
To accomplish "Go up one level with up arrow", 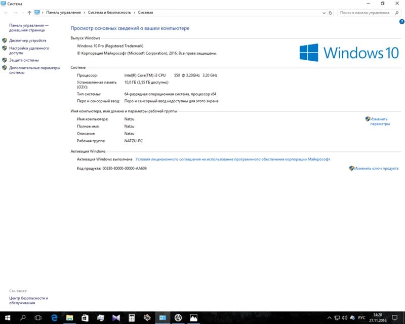I will tap(29, 13).
